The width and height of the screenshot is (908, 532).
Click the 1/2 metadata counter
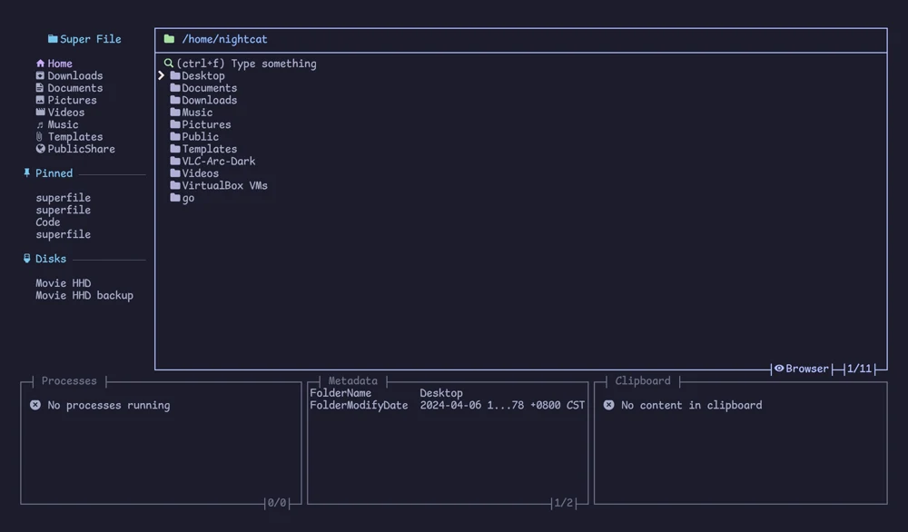pyautogui.click(x=564, y=502)
